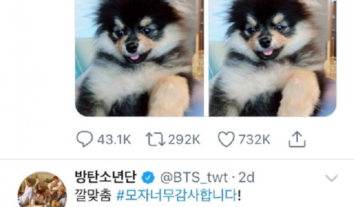Click the retweet arrows icon

(x=155, y=139)
